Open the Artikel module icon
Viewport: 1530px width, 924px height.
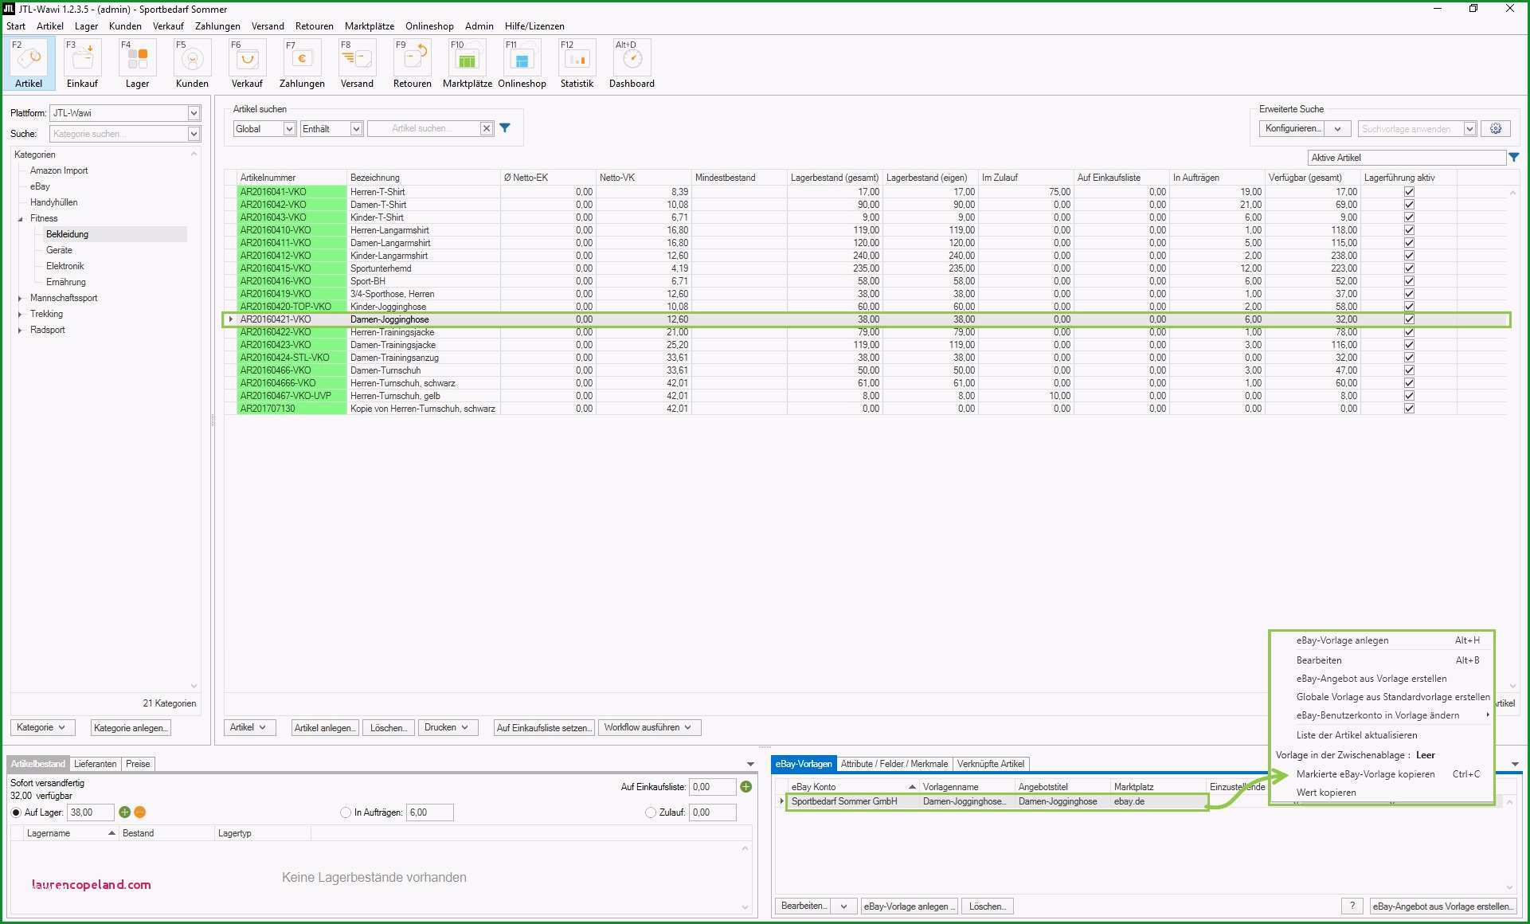[x=29, y=64]
